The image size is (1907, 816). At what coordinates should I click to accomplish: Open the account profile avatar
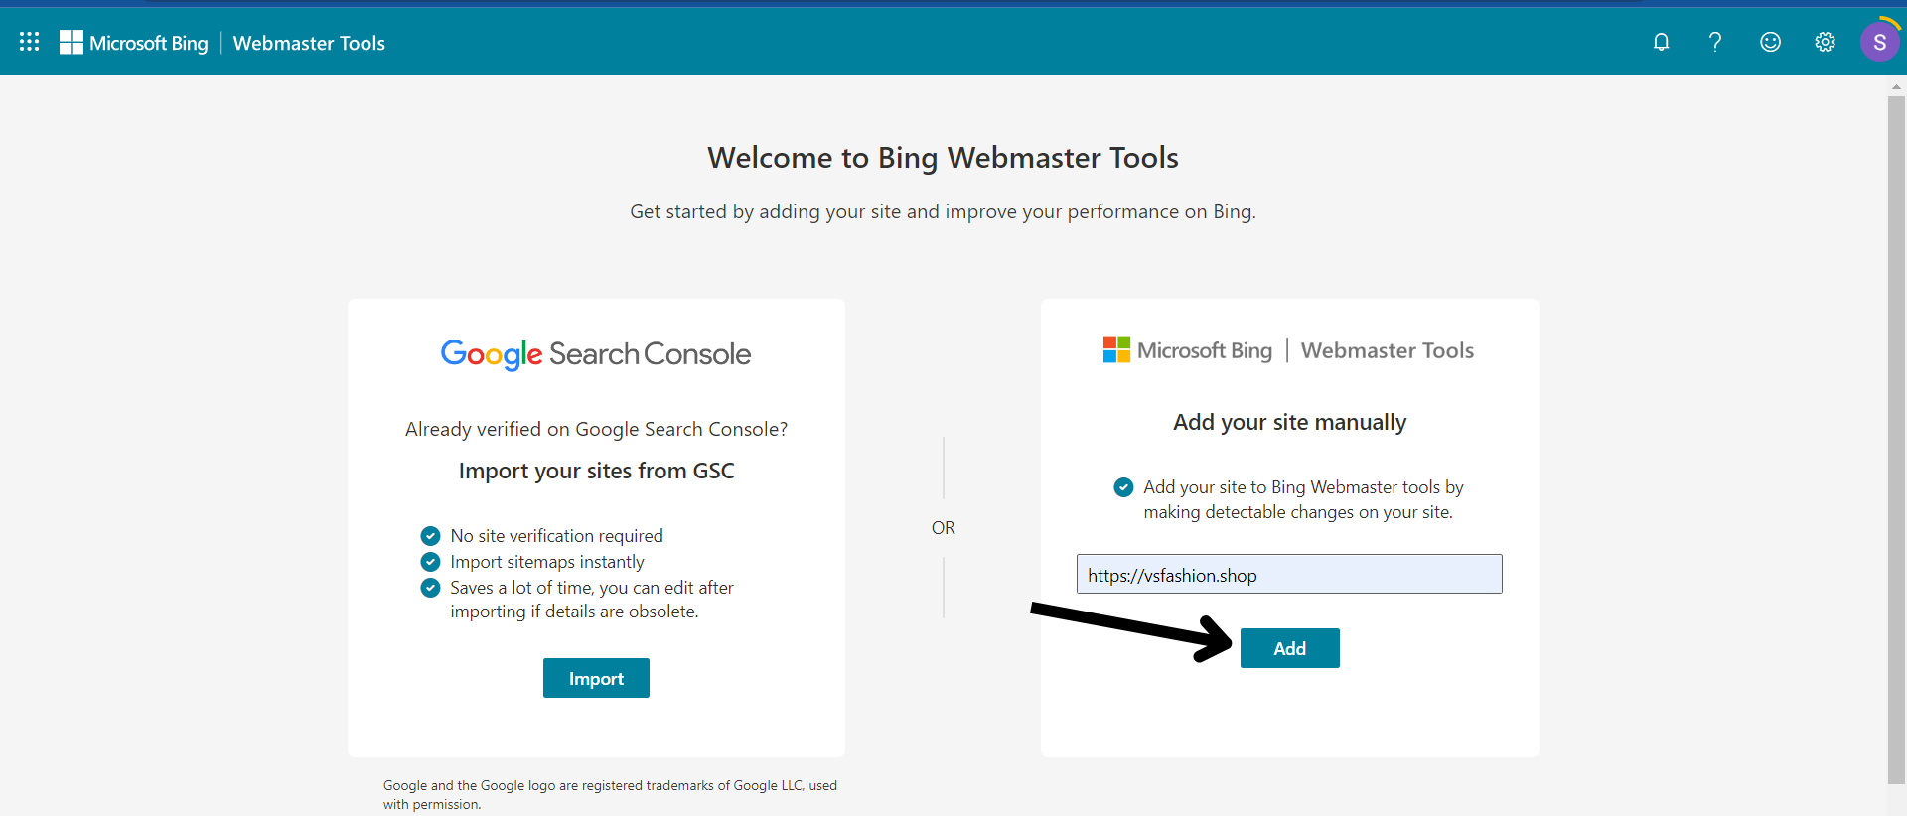(x=1879, y=42)
